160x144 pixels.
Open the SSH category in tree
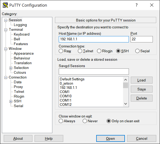coord(18,101)
